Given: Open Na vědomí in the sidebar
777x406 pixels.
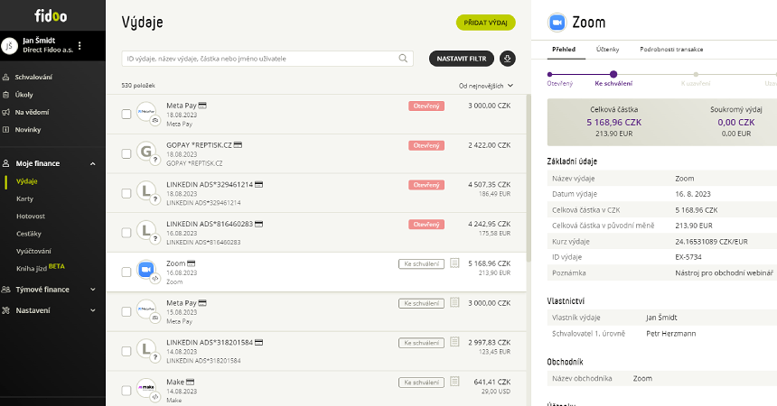Looking at the screenshot, I should tap(32, 113).
